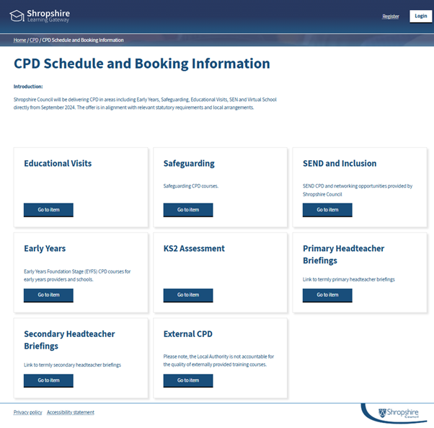Select the Primary Headteacher Briefings heading
Viewport: 434px width, 428px height.
point(343,255)
